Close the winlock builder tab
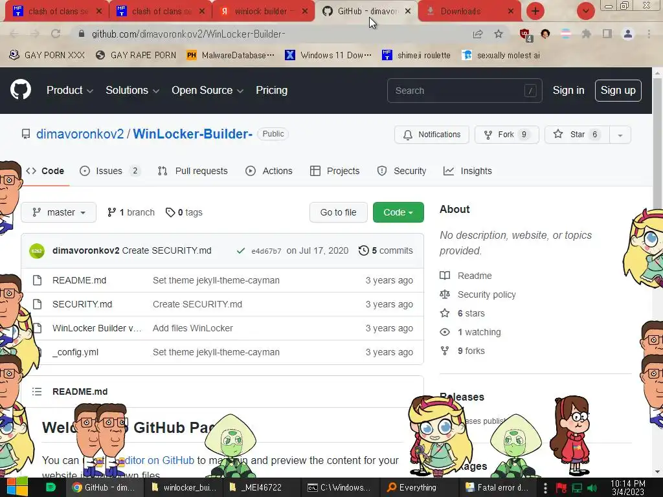 pos(305,11)
